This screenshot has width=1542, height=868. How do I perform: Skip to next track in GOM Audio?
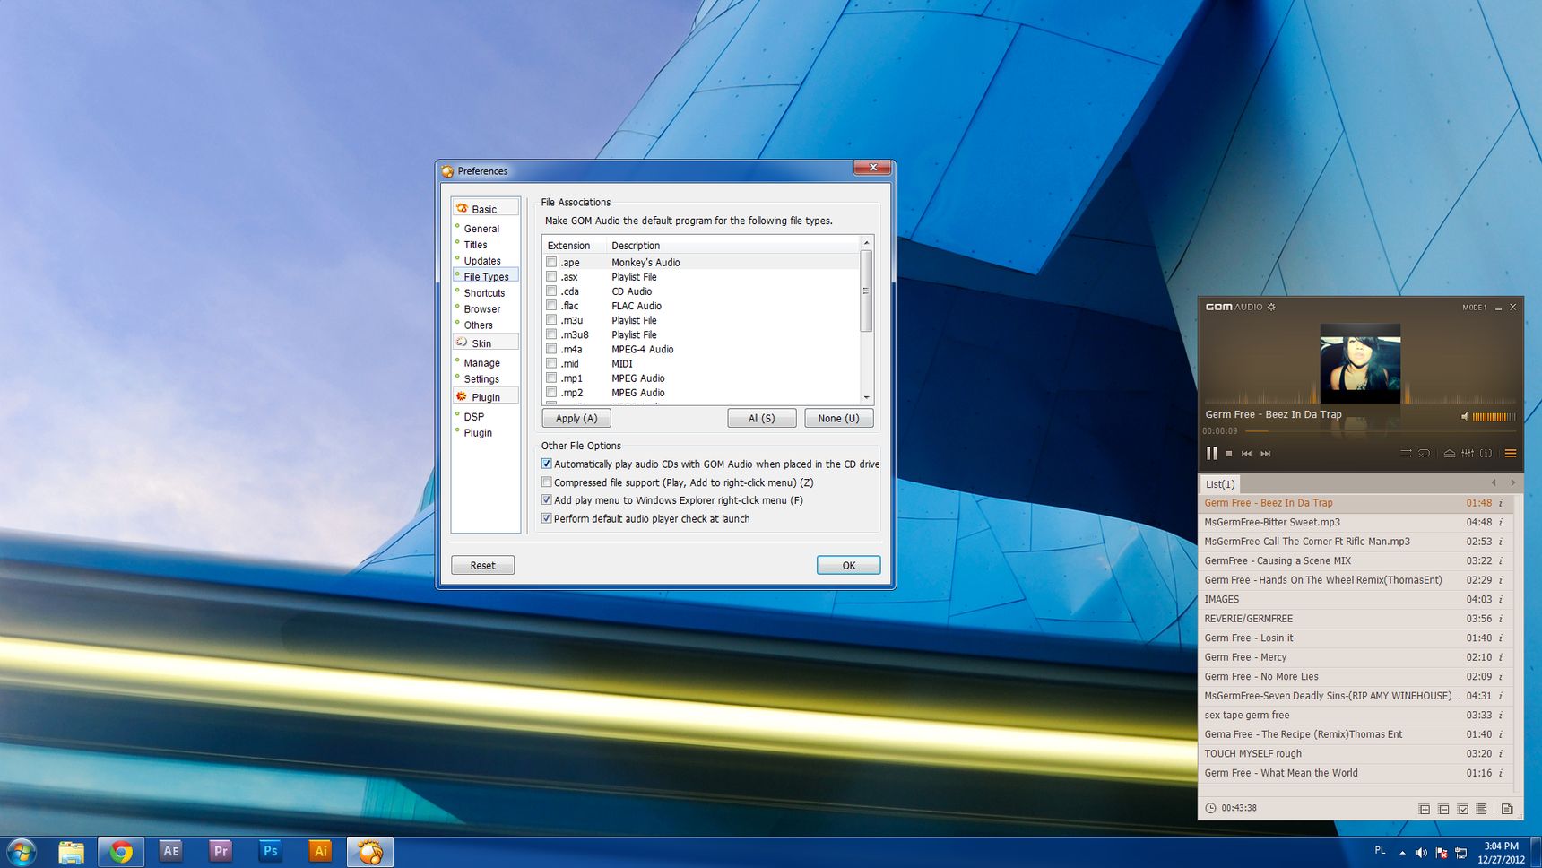[x=1266, y=454]
